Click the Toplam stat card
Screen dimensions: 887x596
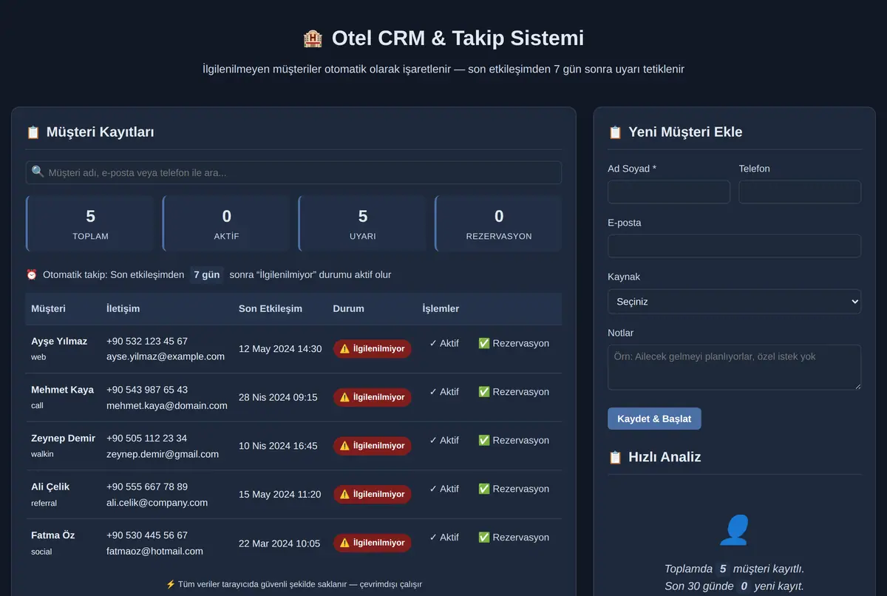(x=90, y=224)
